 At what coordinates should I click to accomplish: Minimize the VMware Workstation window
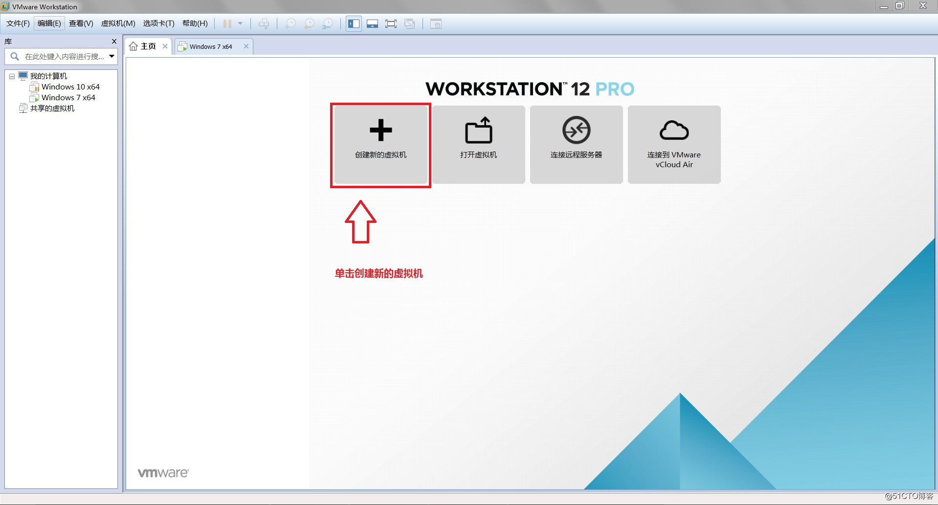(x=884, y=6)
